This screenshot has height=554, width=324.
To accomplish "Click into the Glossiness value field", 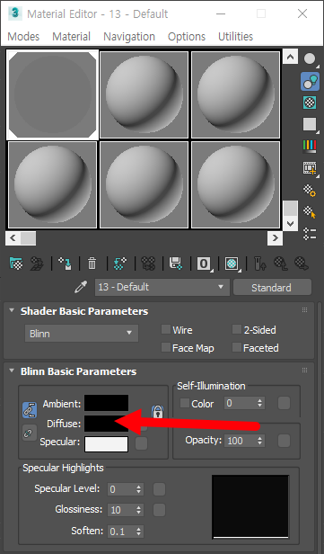I will click(x=121, y=510).
